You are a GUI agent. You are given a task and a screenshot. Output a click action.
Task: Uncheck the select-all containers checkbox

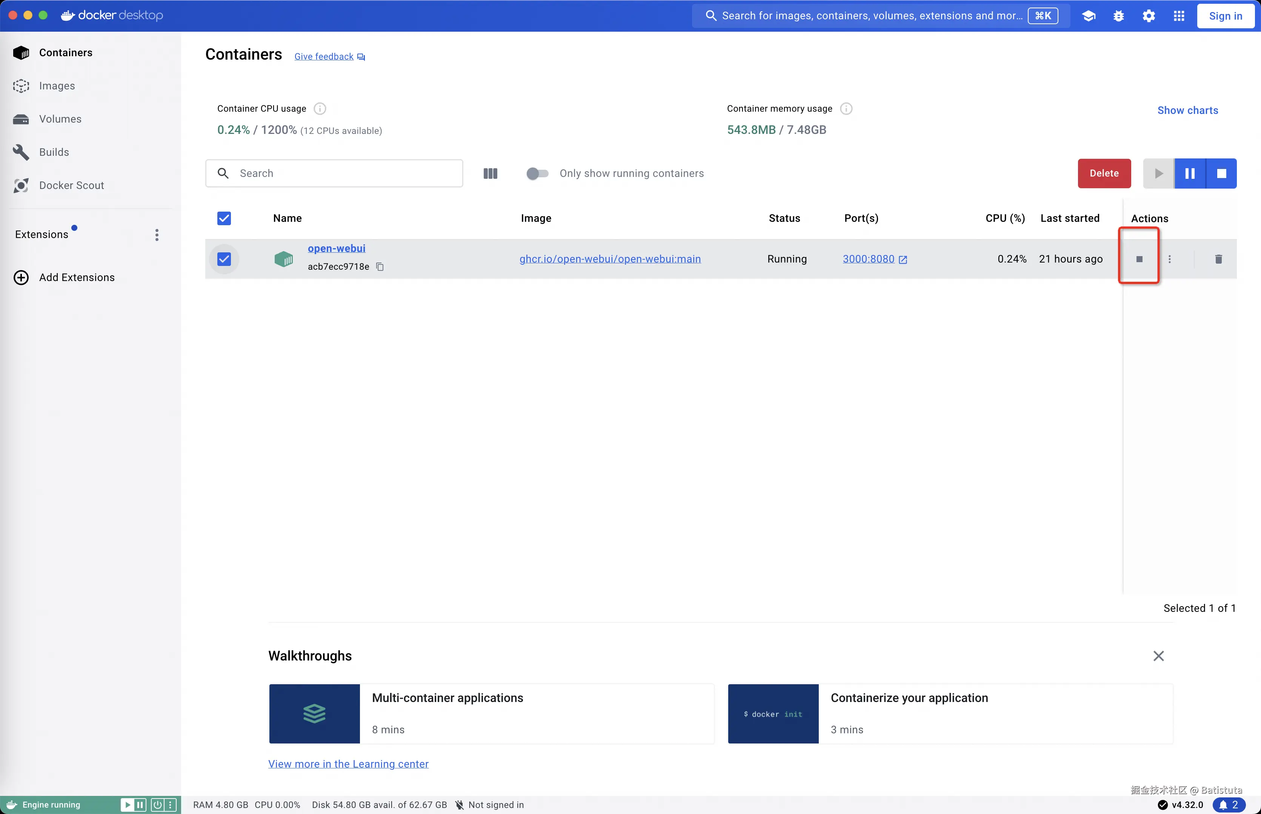point(224,218)
